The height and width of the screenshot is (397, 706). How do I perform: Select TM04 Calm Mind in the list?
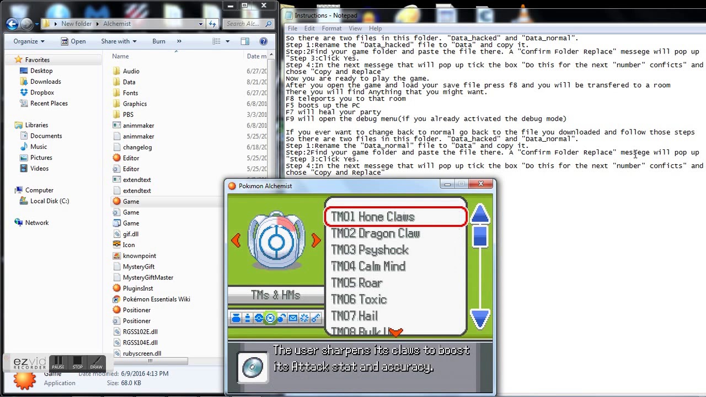[368, 266]
